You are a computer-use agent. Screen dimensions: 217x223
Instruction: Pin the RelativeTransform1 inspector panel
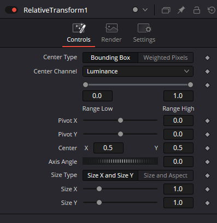(x=181, y=10)
